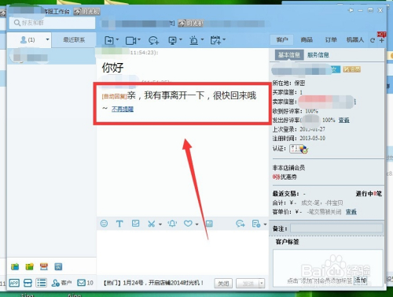
Task: Click the 发送 button
Action: (x=248, y=284)
